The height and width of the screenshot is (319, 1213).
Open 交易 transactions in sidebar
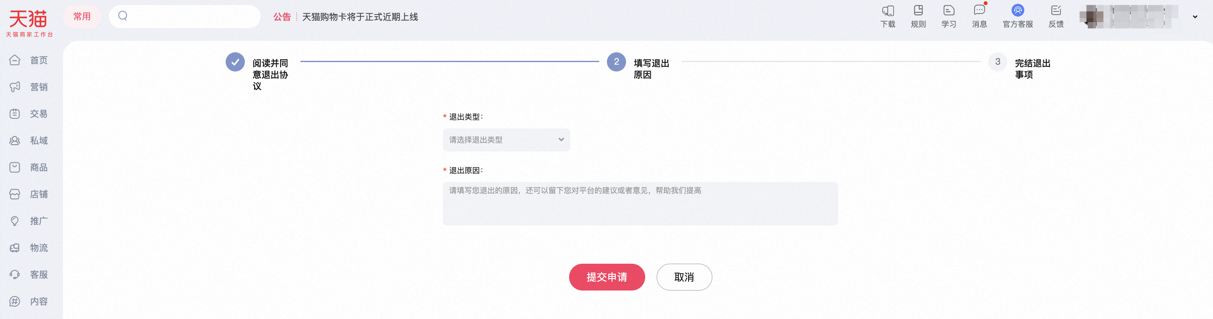coord(29,114)
